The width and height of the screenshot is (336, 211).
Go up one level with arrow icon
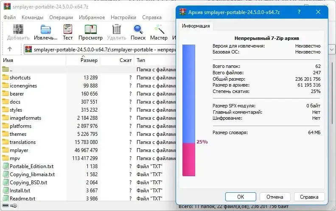(10, 49)
